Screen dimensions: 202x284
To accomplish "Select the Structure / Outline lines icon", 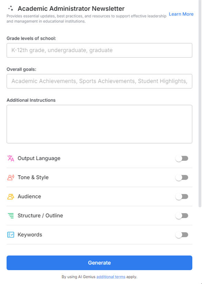I will click(10, 215).
